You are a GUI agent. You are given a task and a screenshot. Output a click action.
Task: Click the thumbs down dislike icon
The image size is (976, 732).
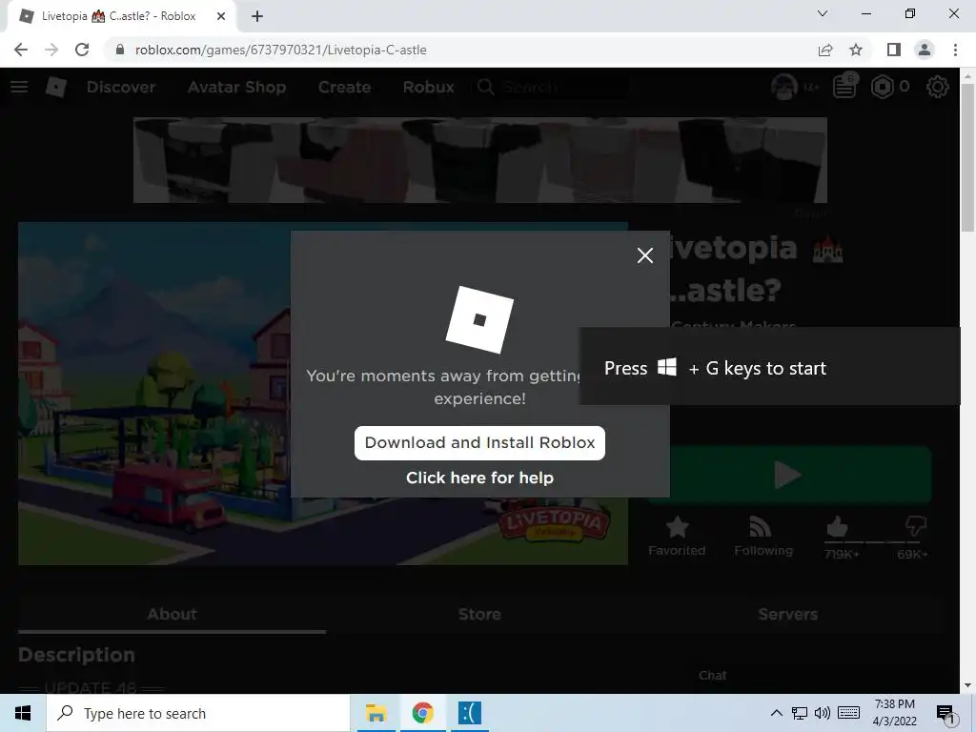pos(916,526)
